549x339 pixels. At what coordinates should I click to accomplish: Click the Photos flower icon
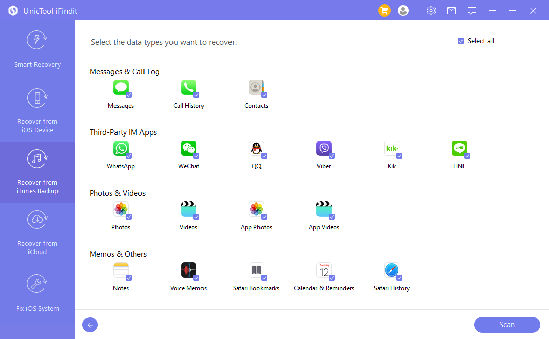click(121, 209)
